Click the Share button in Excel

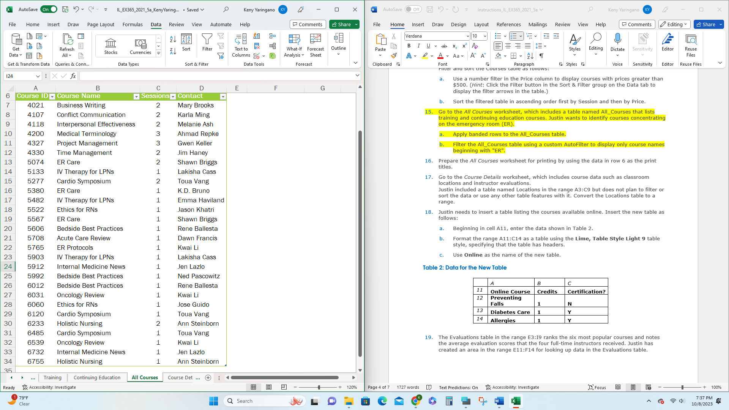[341, 24]
